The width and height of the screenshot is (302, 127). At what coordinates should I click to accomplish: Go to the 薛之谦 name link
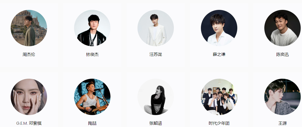click(x=219, y=55)
